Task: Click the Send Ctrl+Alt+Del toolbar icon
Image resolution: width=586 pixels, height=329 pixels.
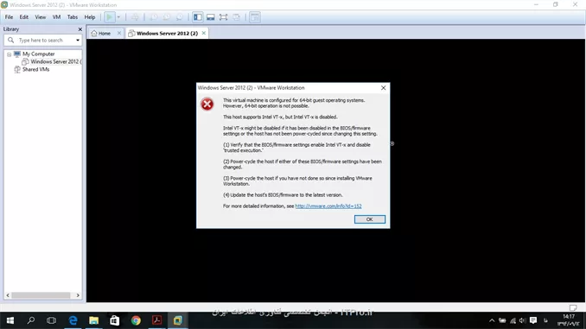Action: (135, 17)
